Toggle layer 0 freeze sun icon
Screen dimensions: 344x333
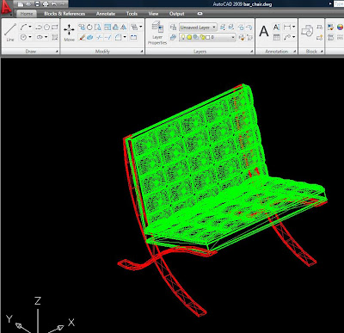coord(189,37)
